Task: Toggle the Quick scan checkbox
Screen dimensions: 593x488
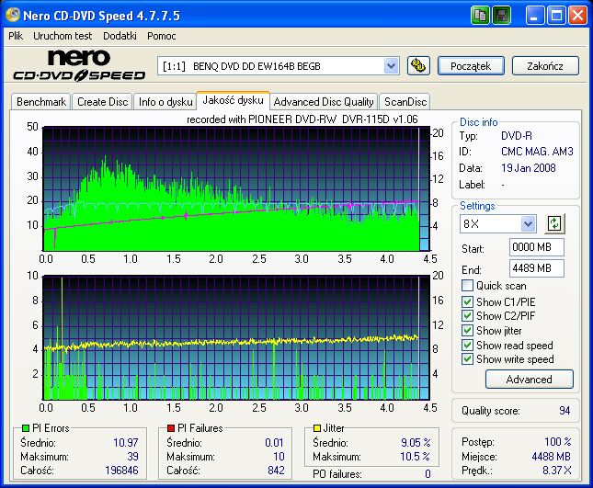Action: (467, 286)
